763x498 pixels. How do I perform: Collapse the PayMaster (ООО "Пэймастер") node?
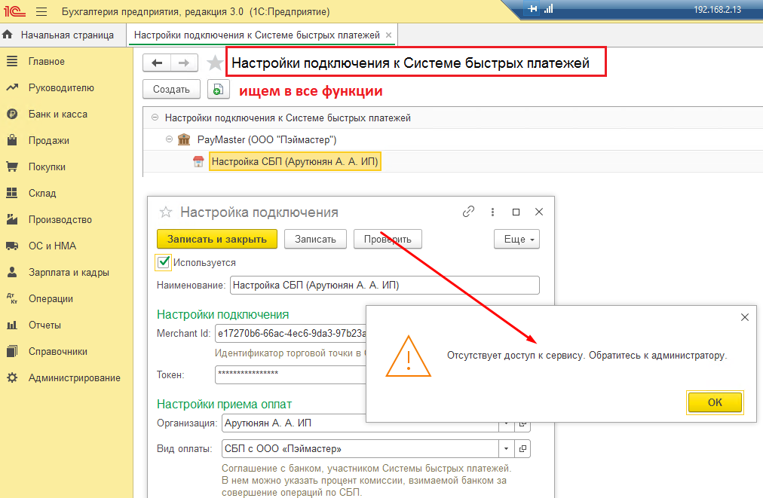(x=169, y=139)
